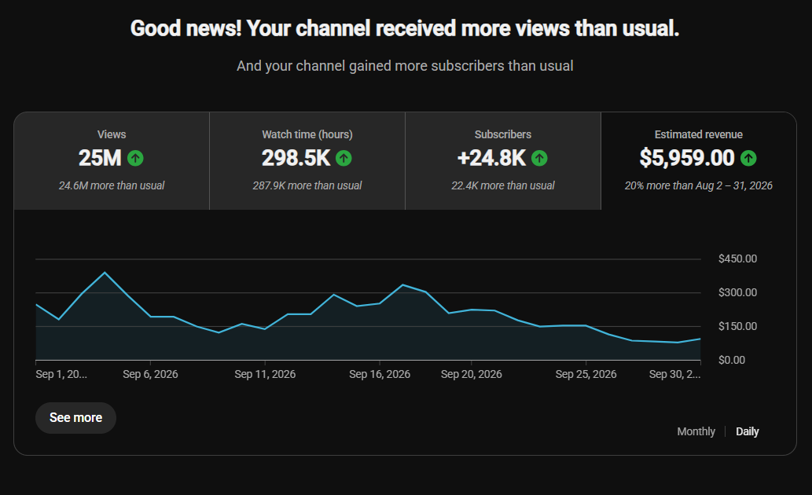Click the green up-arrow icon beside +24.8K subscribers
The height and width of the screenshot is (495, 812).
[539, 158]
